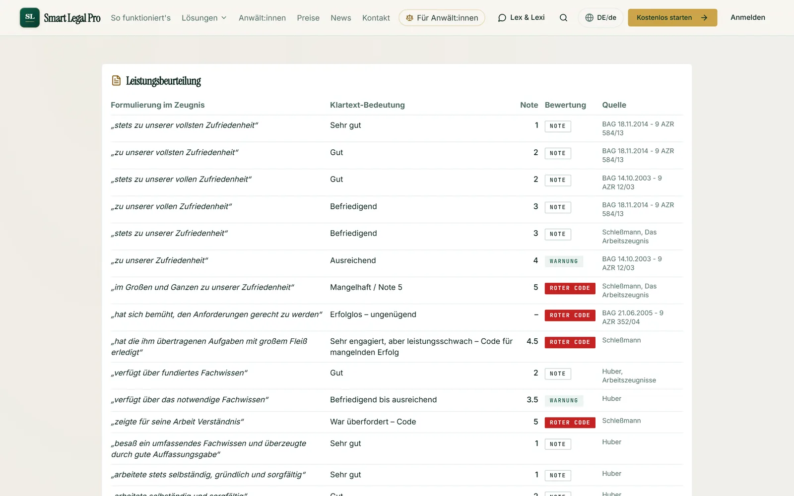794x496 pixels.
Task: Select text „stets zu unserer vollen Zufriedenheit“
Action: click(x=181, y=179)
